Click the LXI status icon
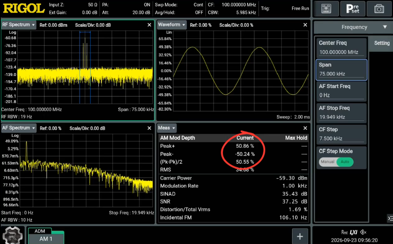Viewport: 393px width, 244px height. point(353,232)
